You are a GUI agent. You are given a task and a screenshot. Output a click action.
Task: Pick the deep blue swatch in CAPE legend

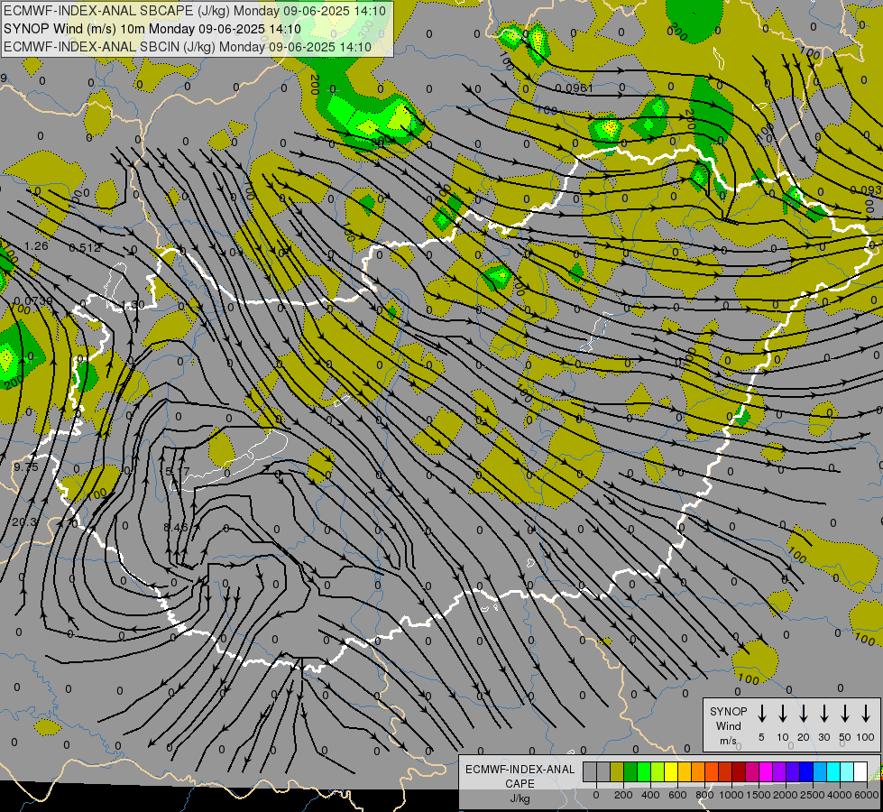click(806, 771)
